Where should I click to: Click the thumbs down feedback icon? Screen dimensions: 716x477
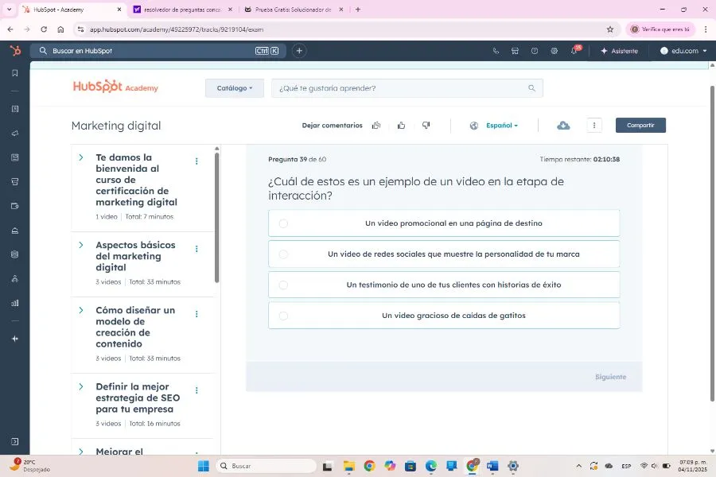pyautogui.click(x=426, y=126)
